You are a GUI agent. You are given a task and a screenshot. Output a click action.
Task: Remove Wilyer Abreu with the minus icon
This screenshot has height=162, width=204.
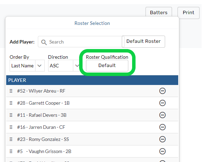coord(162,91)
